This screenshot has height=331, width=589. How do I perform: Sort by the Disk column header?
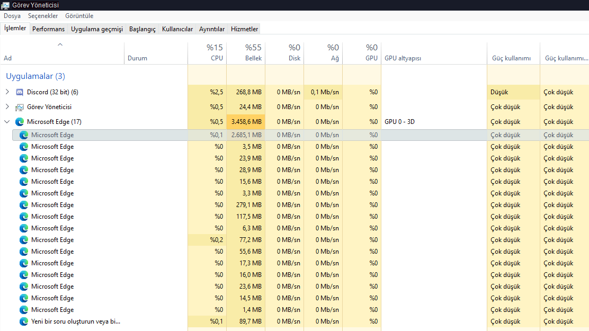tap(284, 53)
